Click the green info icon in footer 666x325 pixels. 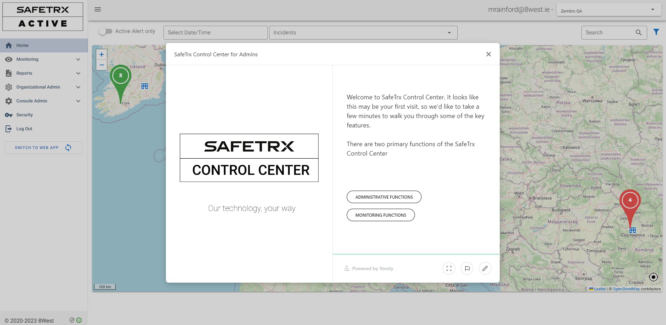coord(79,320)
